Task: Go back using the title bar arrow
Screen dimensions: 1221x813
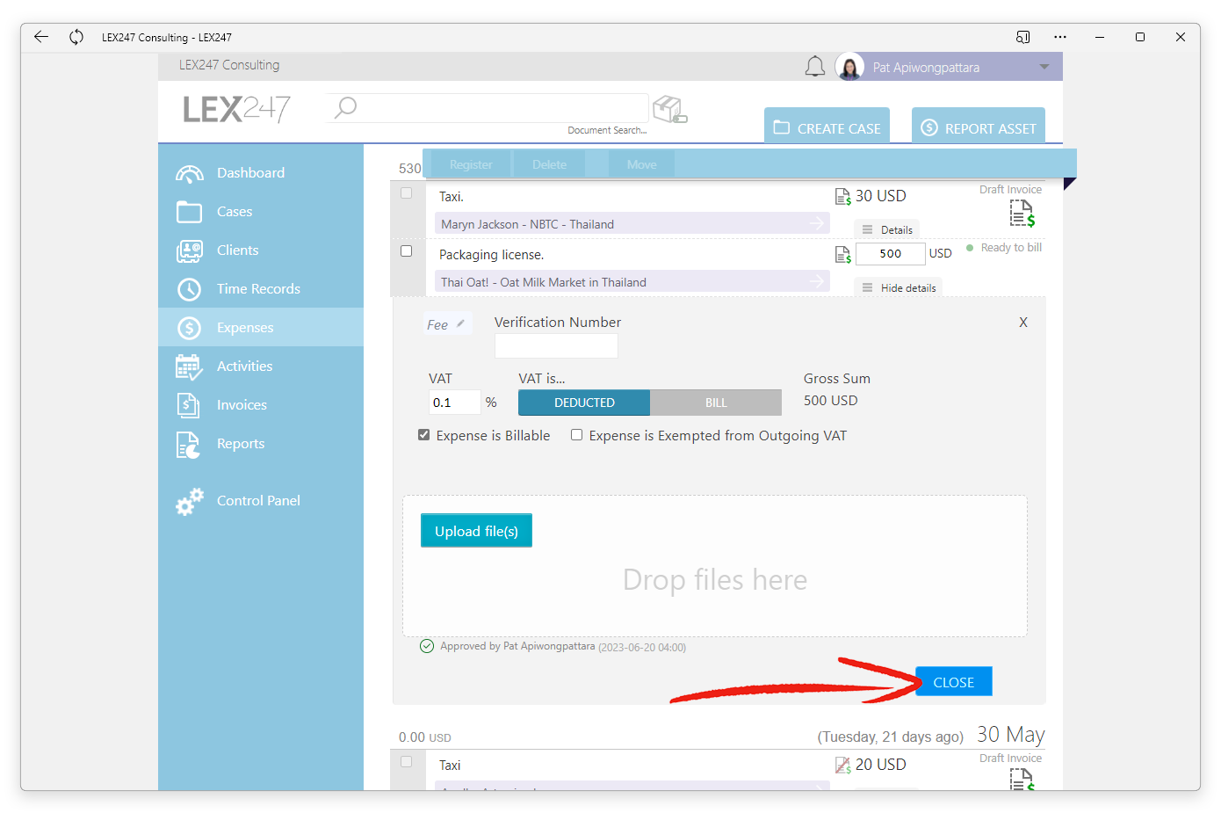Action: 40,37
